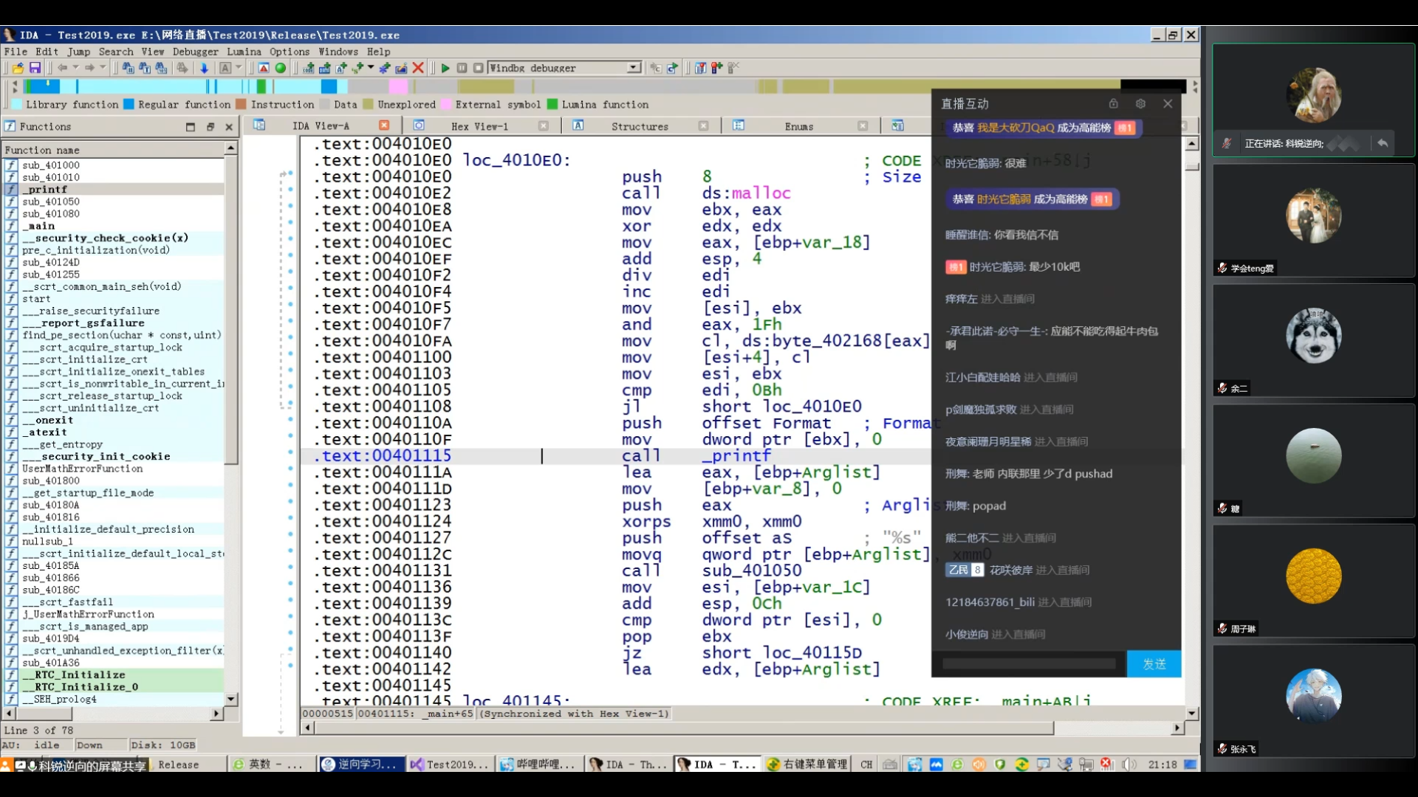
Task: Switch to the Structures tab
Action: (x=640, y=126)
